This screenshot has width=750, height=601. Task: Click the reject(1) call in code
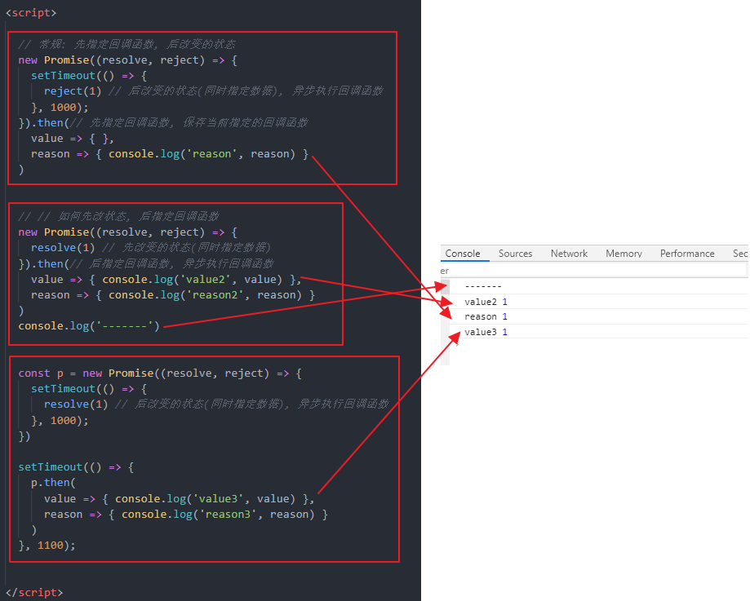pos(73,91)
